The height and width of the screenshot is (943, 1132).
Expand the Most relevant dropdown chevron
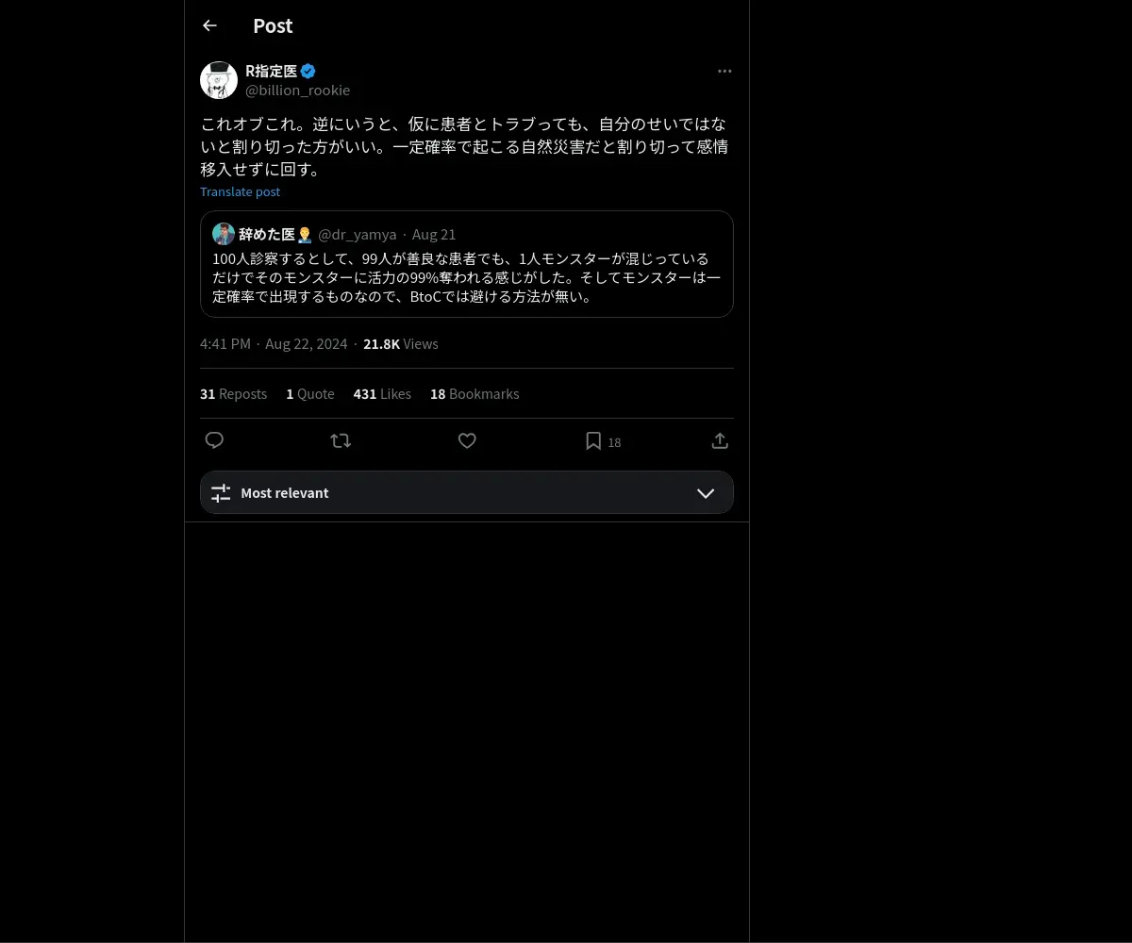click(706, 493)
